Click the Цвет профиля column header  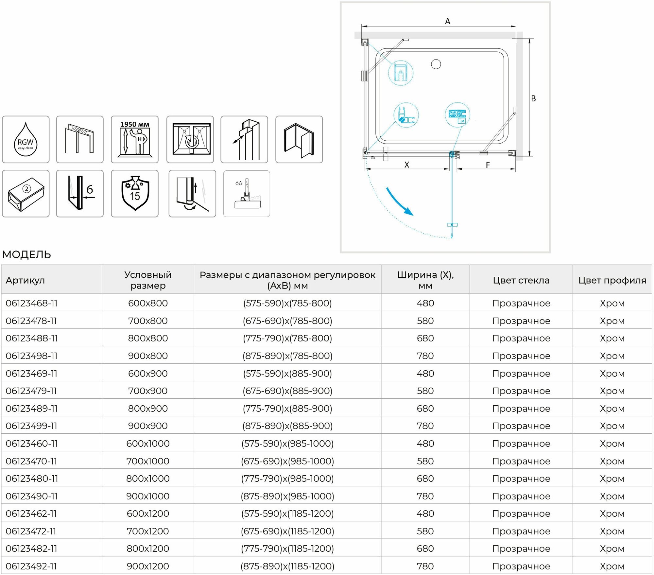[612, 280]
